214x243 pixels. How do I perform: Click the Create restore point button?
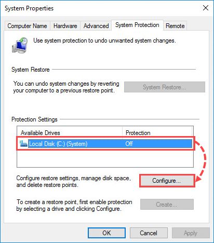[167, 205]
